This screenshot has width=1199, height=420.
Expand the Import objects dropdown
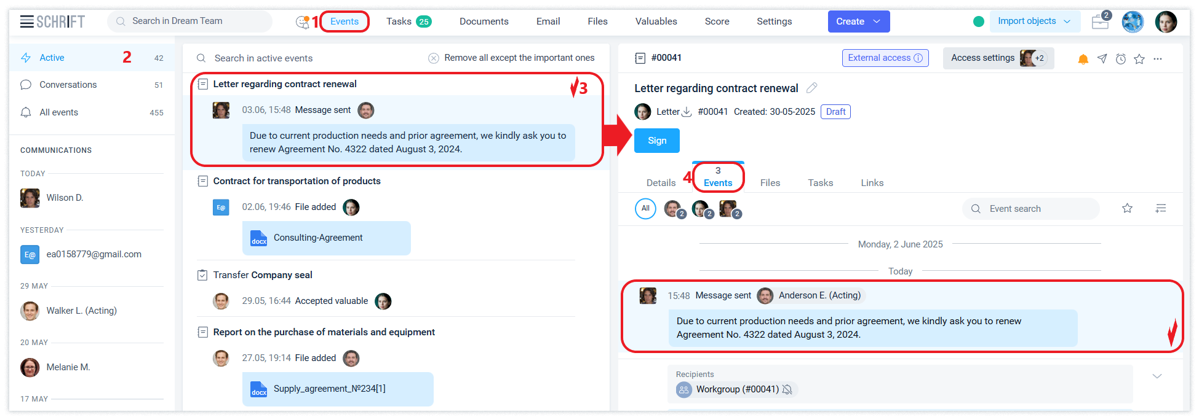coord(1034,21)
